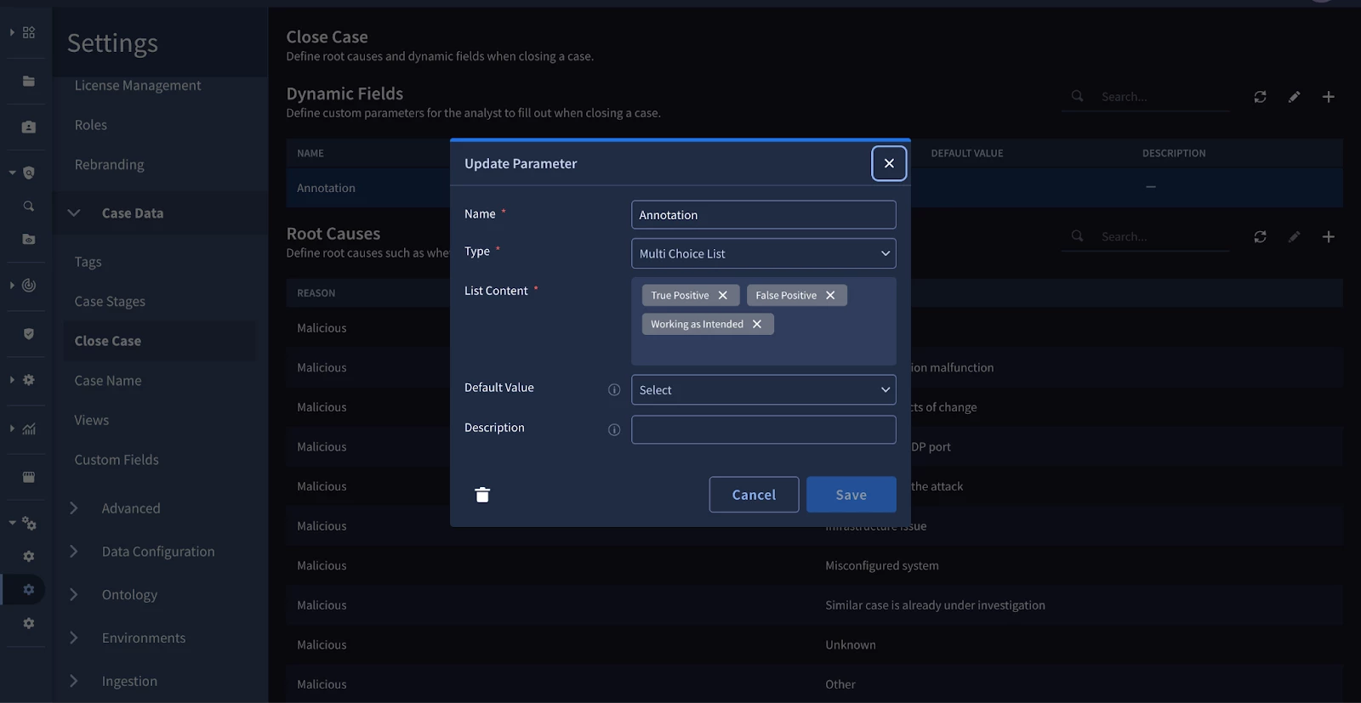Open the Type dropdown Multi Choice List
This screenshot has height=703, width=1361.
pyautogui.click(x=763, y=253)
